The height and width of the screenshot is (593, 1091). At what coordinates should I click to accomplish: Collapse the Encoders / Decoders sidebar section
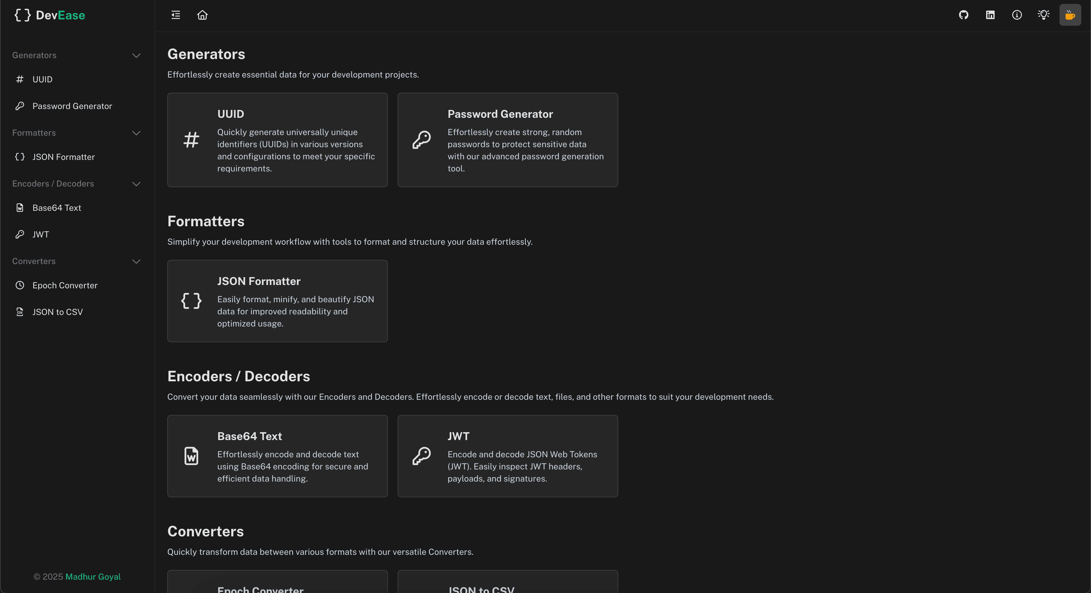pyautogui.click(x=136, y=184)
